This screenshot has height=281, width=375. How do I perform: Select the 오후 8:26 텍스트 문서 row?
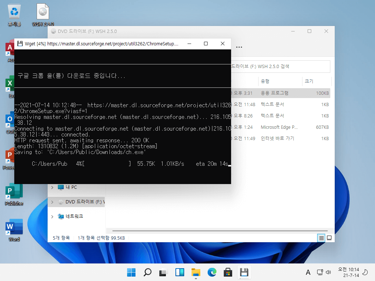pyautogui.click(x=281, y=116)
